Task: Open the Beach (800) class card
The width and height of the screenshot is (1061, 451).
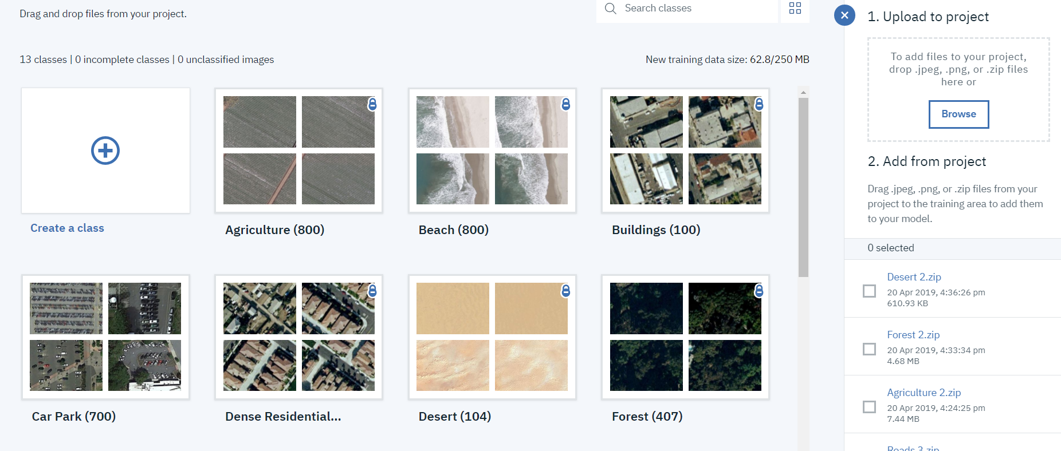Action: click(x=492, y=151)
